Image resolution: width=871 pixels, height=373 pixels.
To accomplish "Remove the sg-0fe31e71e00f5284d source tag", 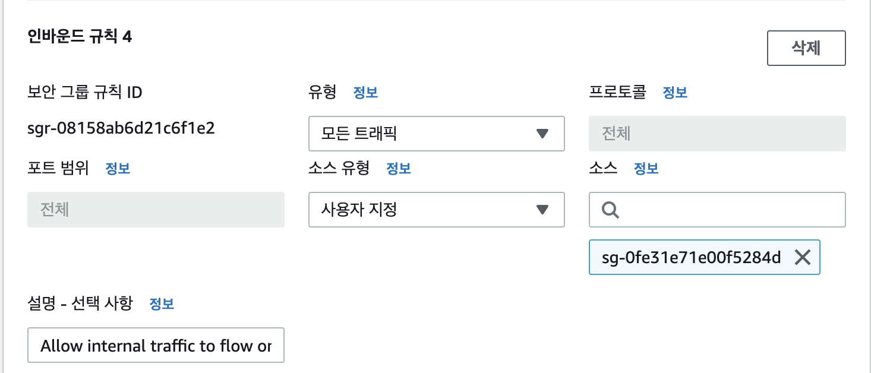I will click(x=803, y=257).
